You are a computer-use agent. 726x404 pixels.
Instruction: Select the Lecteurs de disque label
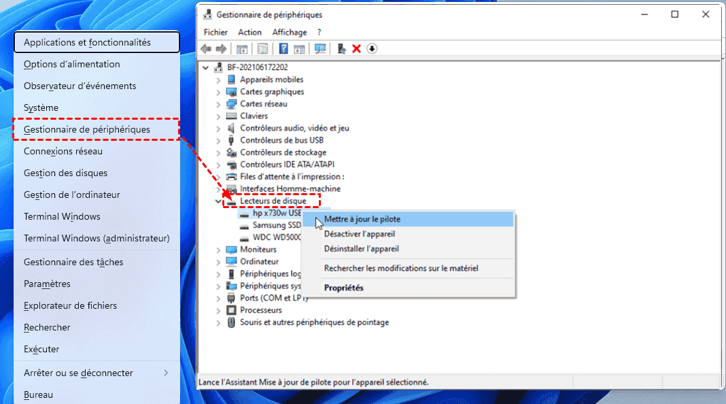pyautogui.click(x=273, y=201)
